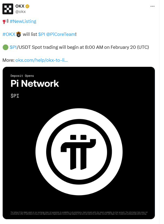164x224 pixels.
Task: Click the OKX checkered logo square
Action: point(8,9)
